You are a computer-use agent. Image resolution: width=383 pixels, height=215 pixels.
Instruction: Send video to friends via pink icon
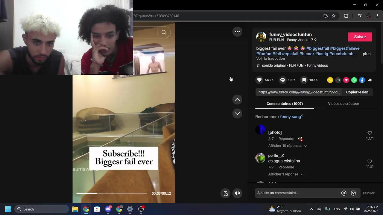(346, 80)
